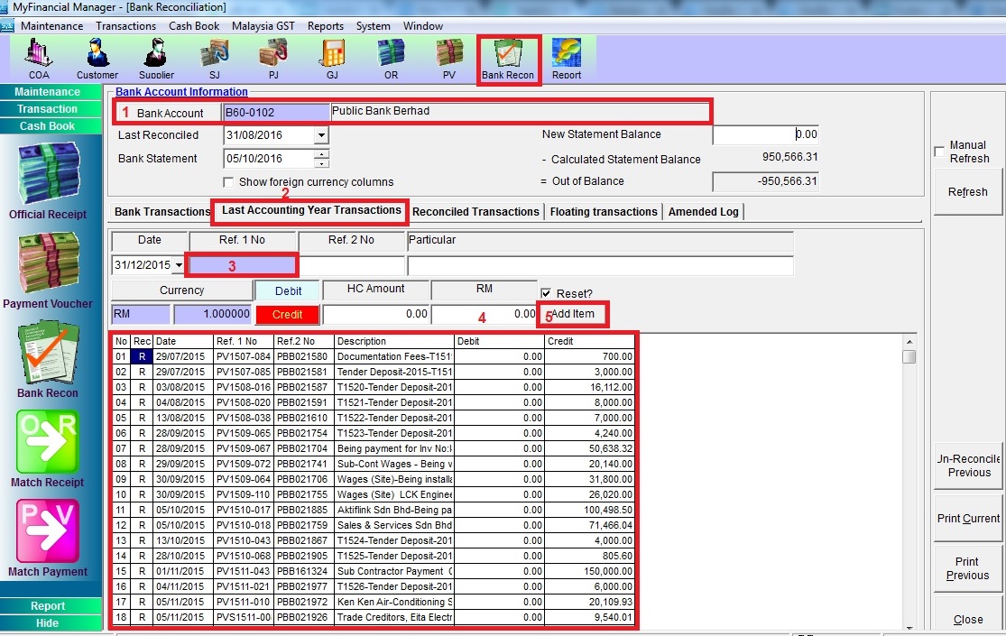Uncheck the Reset? checkbox
Viewport: 1006px width, 636px height.
tap(546, 294)
